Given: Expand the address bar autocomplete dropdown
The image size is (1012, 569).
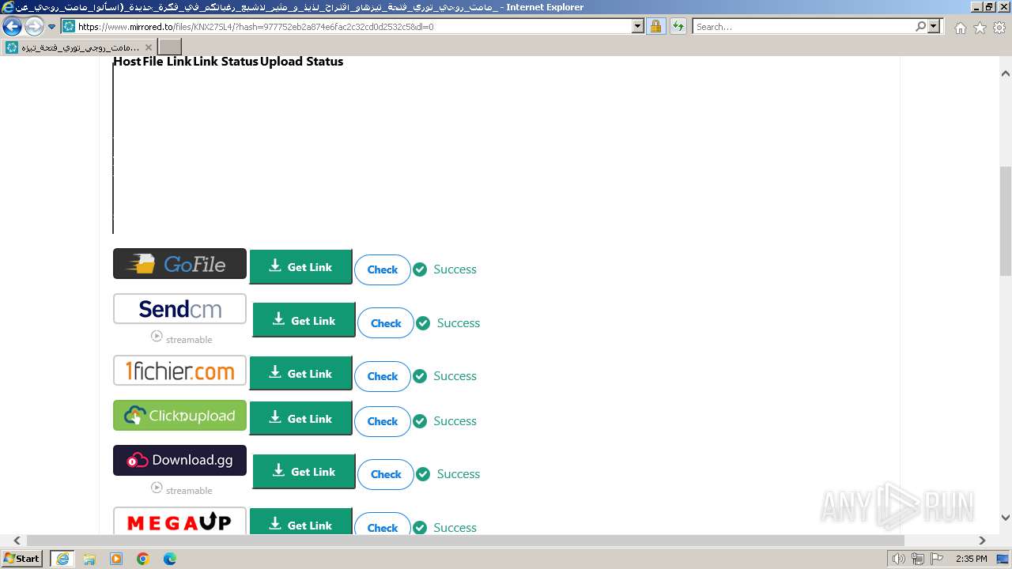Looking at the screenshot, I should [x=638, y=26].
